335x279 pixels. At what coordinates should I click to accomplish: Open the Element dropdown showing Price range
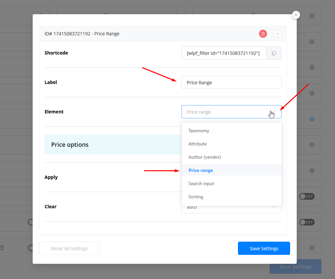point(231,112)
